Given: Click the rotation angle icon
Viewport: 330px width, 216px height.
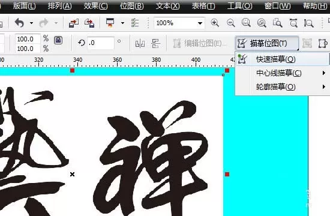Looking at the screenshot, I should [81, 43].
